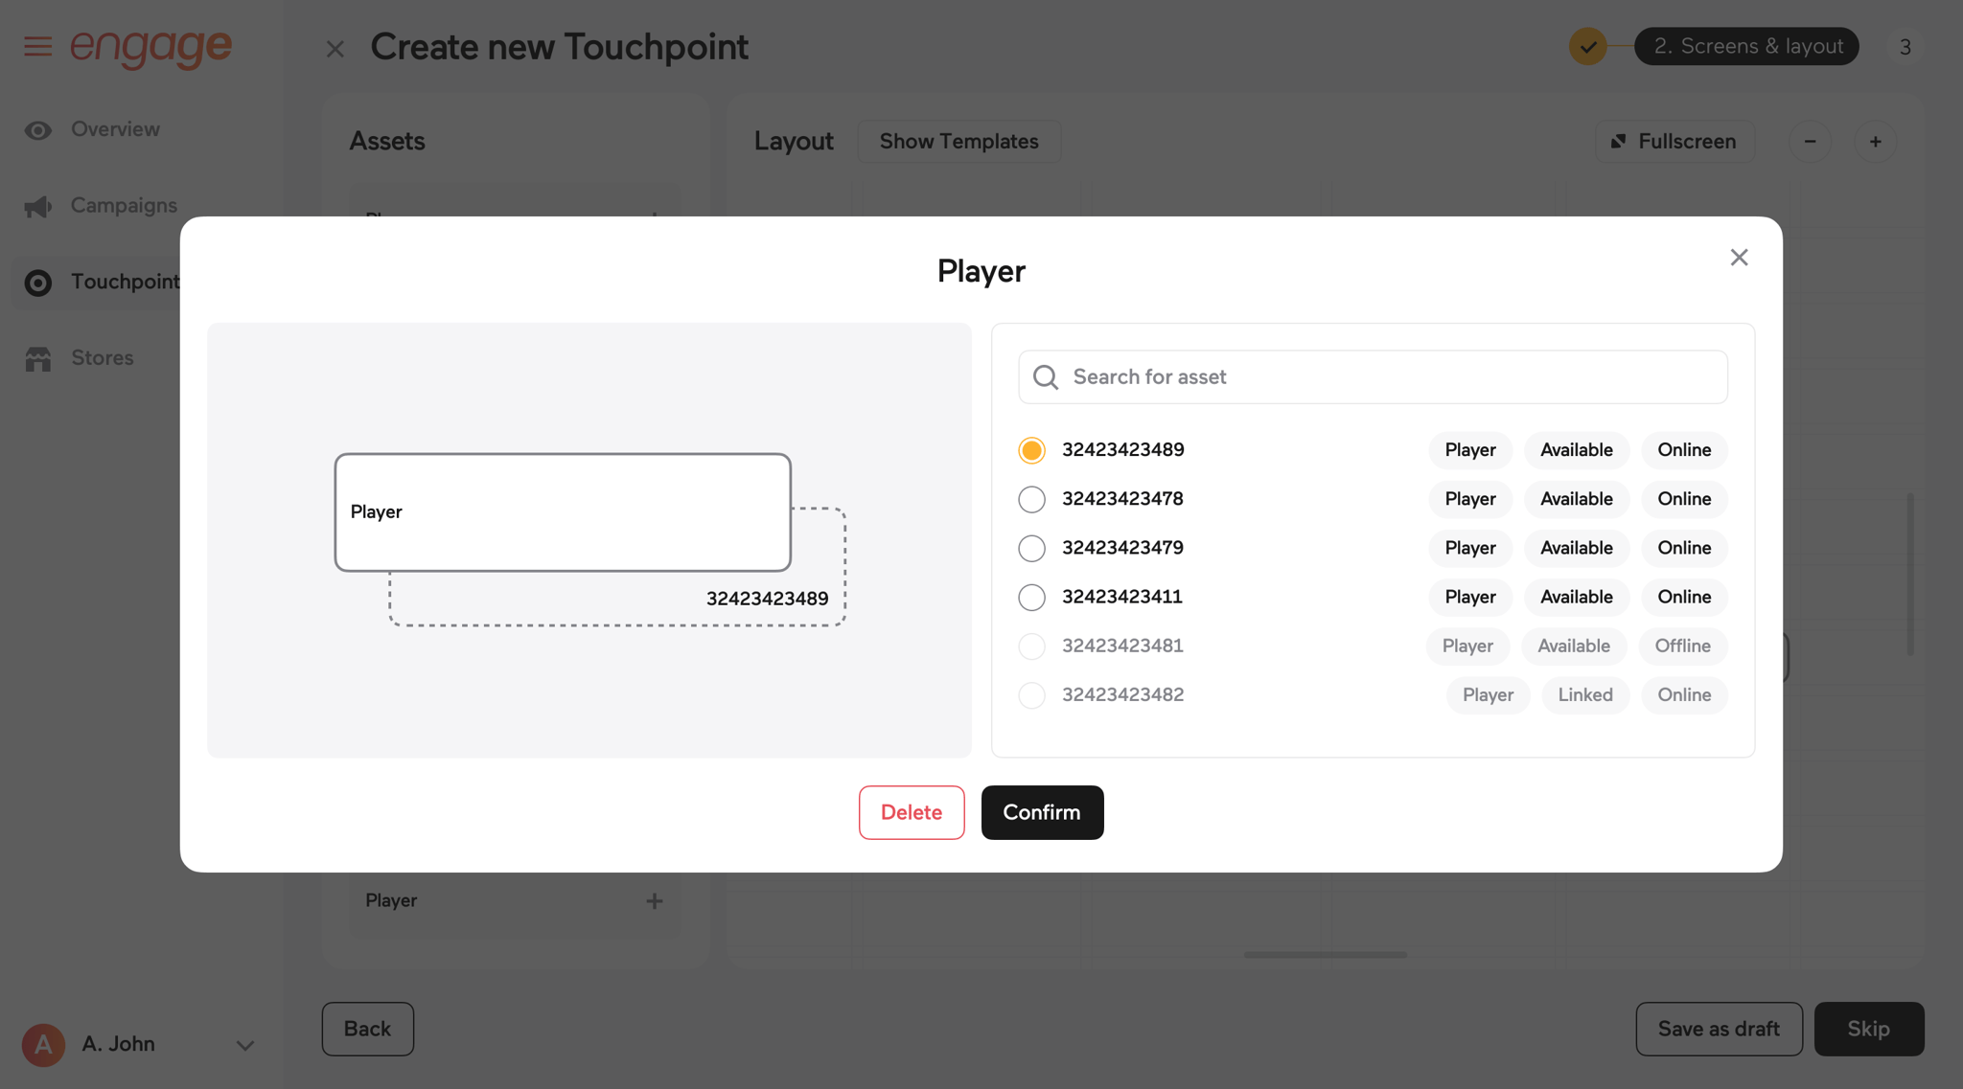Click the search magnifier icon
Image resolution: width=1963 pixels, height=1089 pixels.
pyautogui.click(x=1046, y=377)
